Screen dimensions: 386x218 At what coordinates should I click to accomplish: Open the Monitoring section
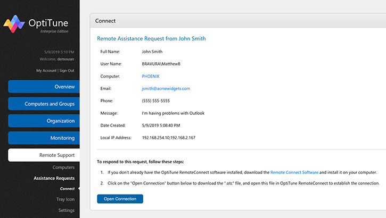tap(44, 138)
